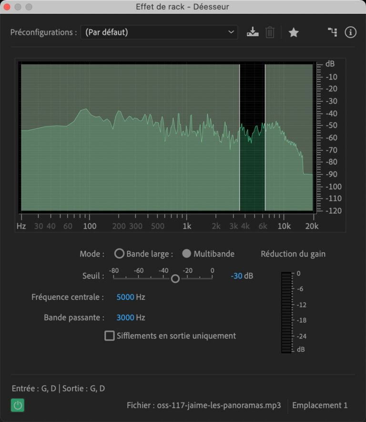Mark preset as favorite with star icon
Viewport: 366px width, 422px height.
point(294,32)
